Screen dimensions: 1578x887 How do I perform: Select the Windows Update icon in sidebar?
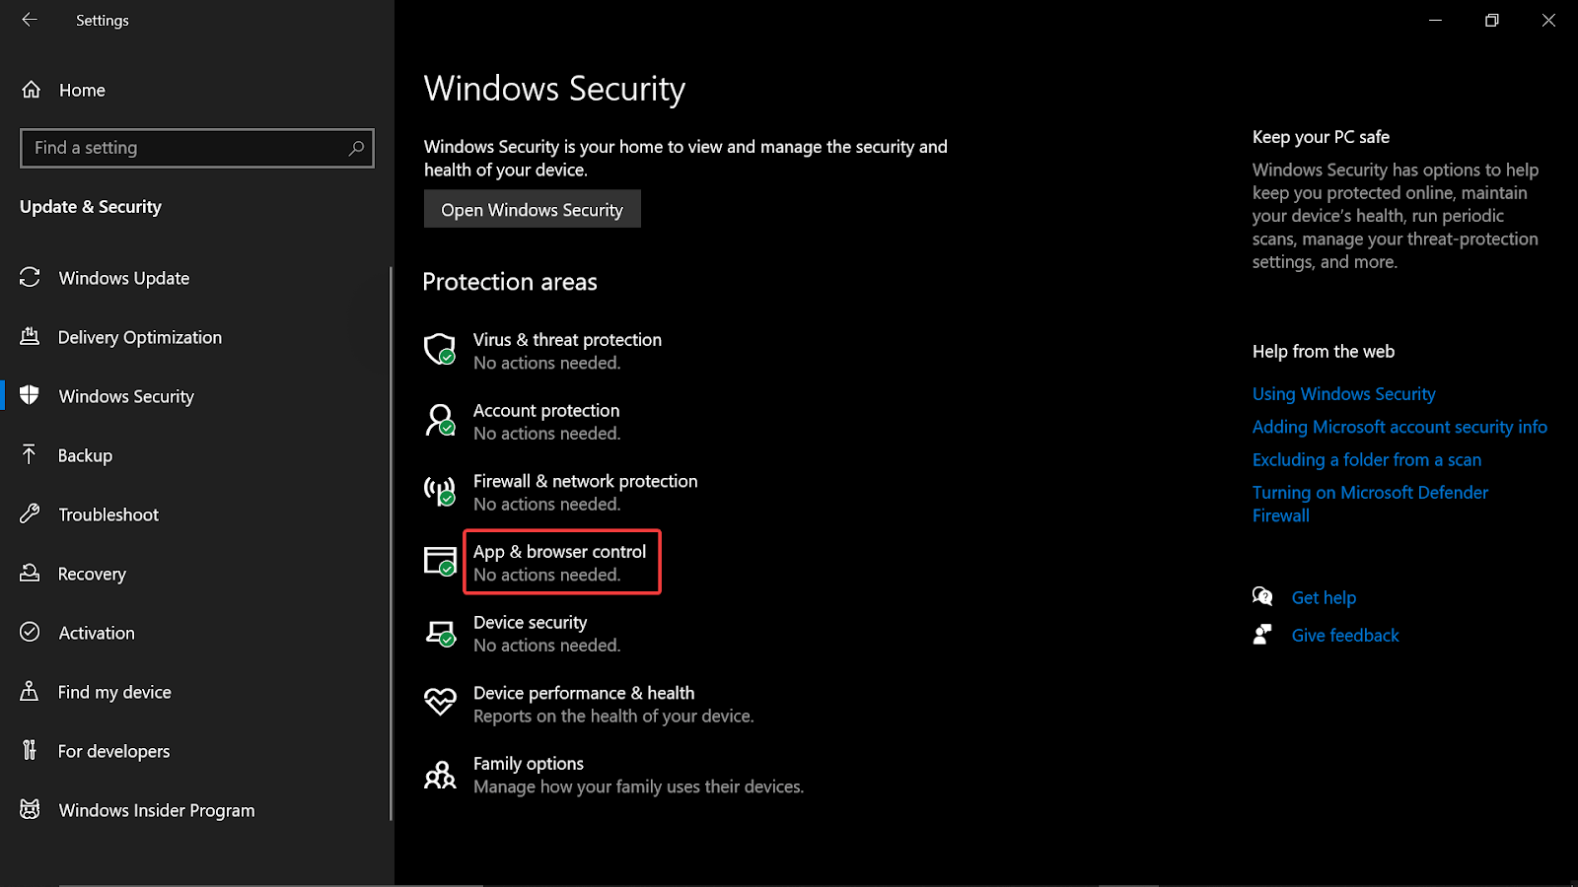(31, 278)
